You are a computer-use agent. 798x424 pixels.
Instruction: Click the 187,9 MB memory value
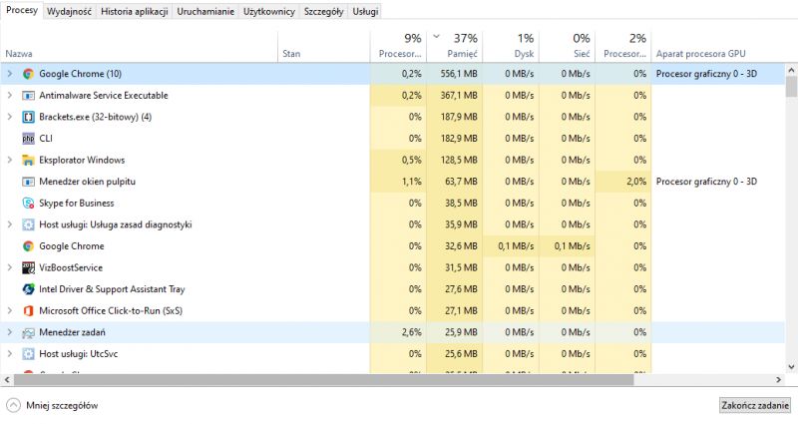pos(459,117)
